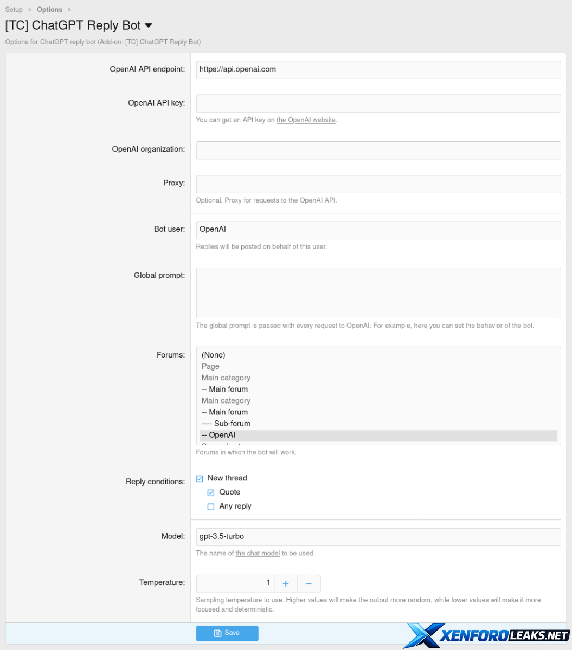The width and height of the screenshot is (572, 650).
Task: Expand the ChatGPT Reply Bot title dropdown
Action: 149,25
